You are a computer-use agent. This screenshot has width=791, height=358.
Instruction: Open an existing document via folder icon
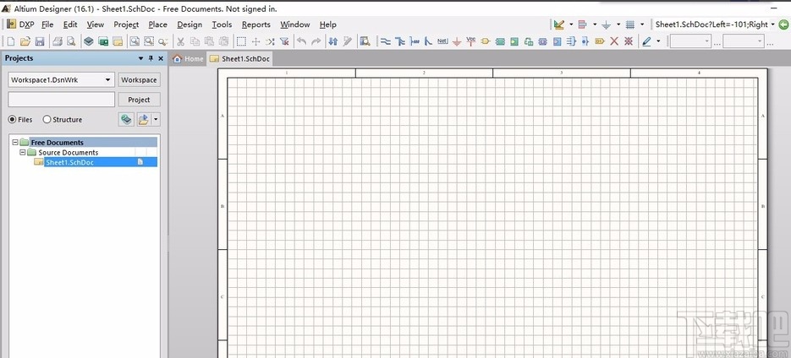[25, 41]
